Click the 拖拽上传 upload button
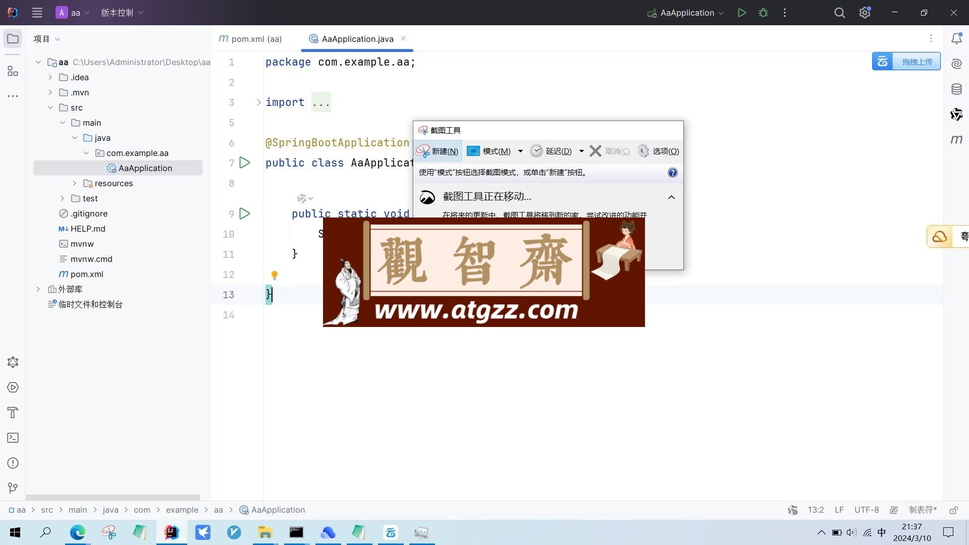 click(x=906, y=62)
